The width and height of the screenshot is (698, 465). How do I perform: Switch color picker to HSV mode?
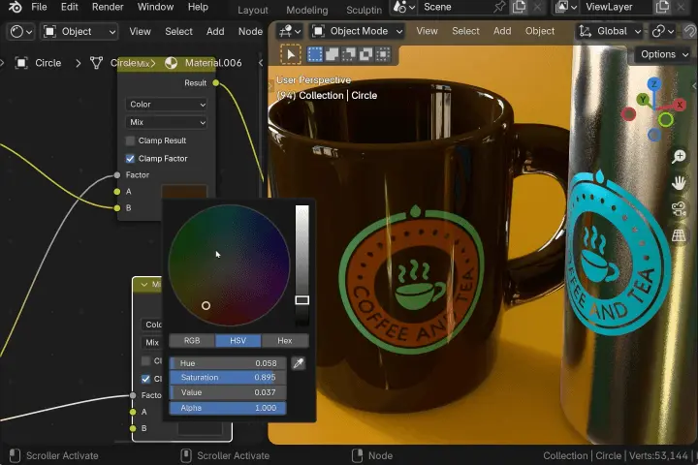(238, 340)
